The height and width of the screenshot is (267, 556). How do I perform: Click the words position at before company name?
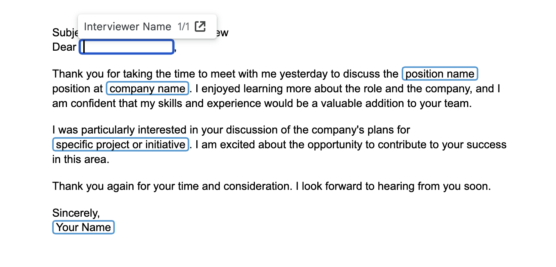tap(78, 89)
